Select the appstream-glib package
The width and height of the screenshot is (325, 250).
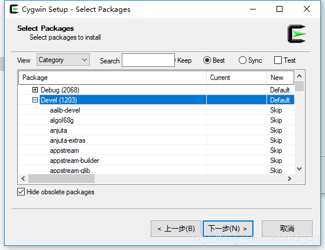pos(70,171)
